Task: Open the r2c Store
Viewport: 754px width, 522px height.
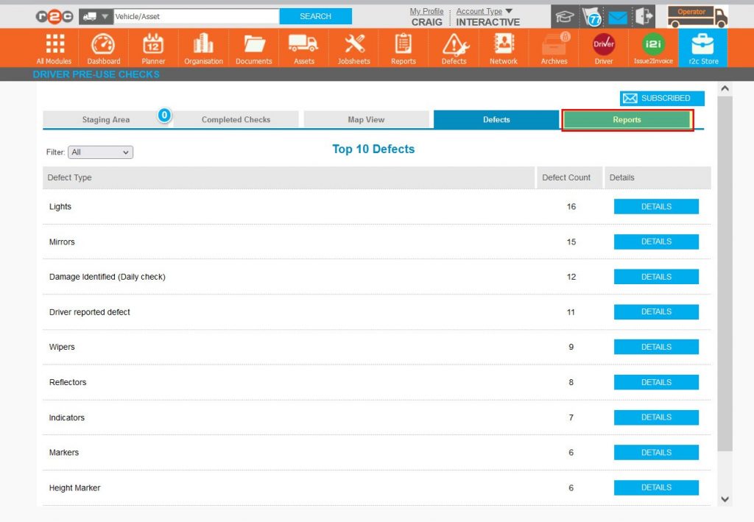Action: pyautogui.click(x=702, y=46)
